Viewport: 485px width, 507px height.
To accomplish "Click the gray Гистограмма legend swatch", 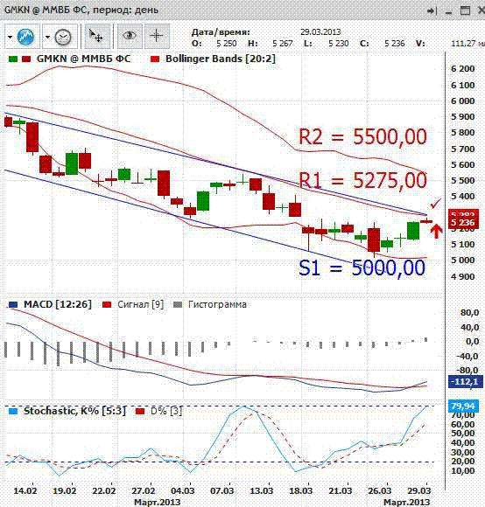I will pyautogui.click(x=178, y=304).
